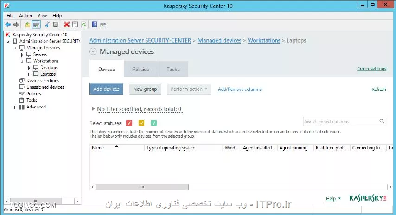The width and height of the screenshot is (396, 215).
Task: Go to the Workstations breadcrumb link
Action: tap(264, 41)
